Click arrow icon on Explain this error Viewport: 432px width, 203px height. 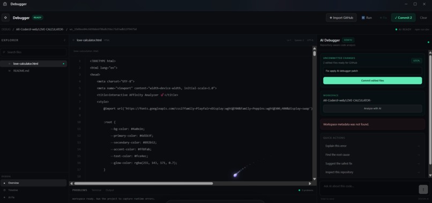(x=419, y=146)
